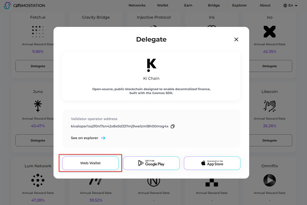Click the Omniflix play logo
Viewport: 307px width, 205px height.
tap(270, 180)
